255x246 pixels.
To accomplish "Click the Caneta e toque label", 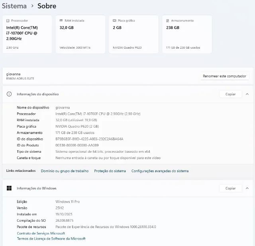I will coord(29,158).
